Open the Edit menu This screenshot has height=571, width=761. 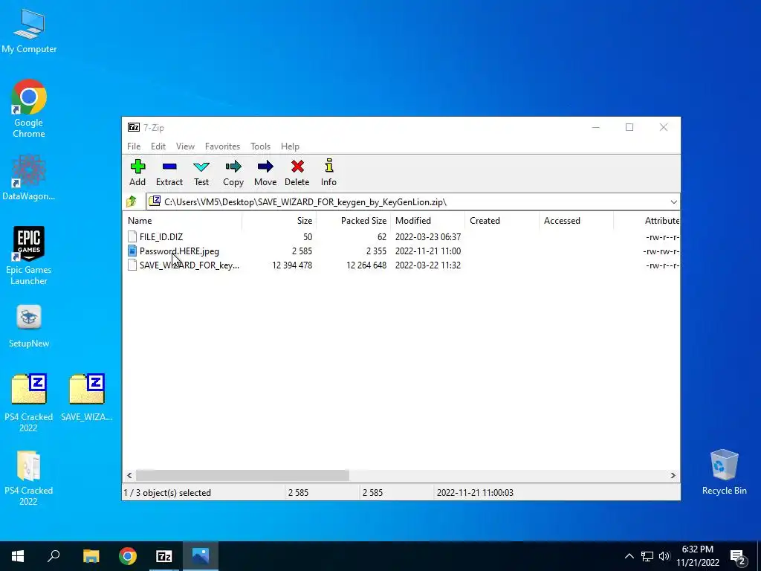tap(158, 146)
